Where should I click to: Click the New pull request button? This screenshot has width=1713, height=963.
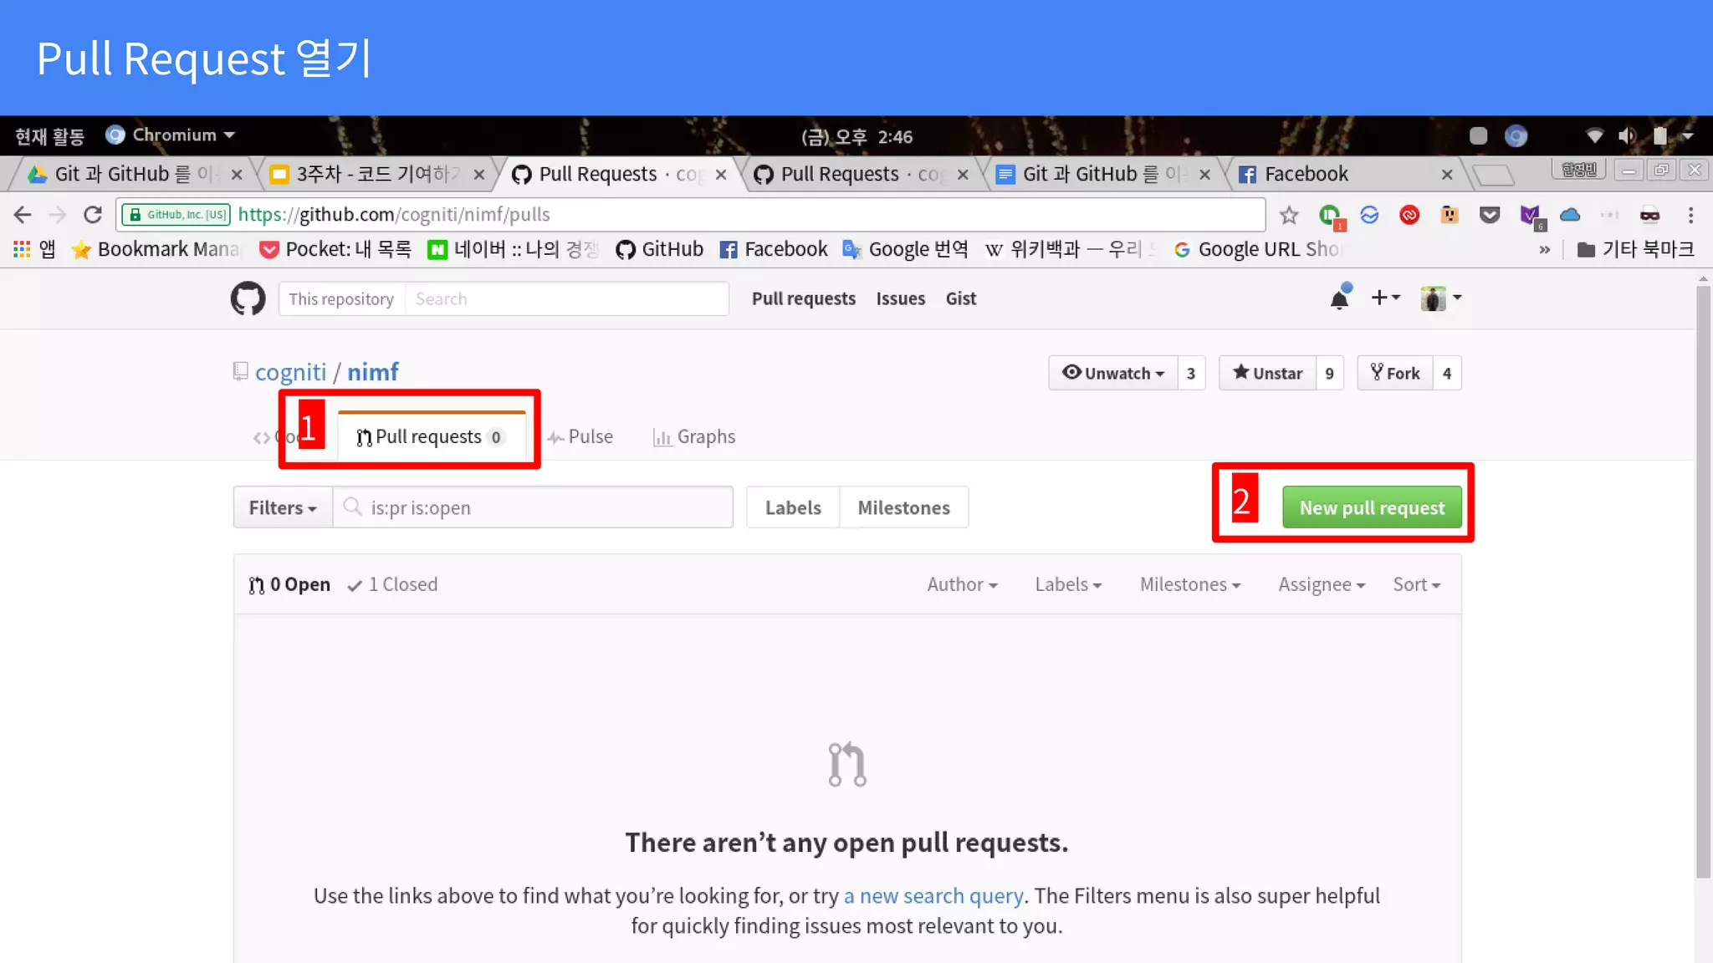(x=1372, y=507)
